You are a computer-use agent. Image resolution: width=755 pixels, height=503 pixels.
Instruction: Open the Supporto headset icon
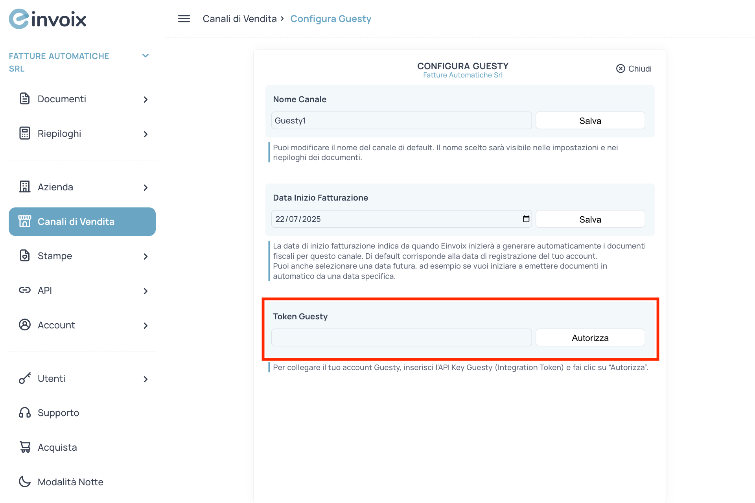point(24,413)
